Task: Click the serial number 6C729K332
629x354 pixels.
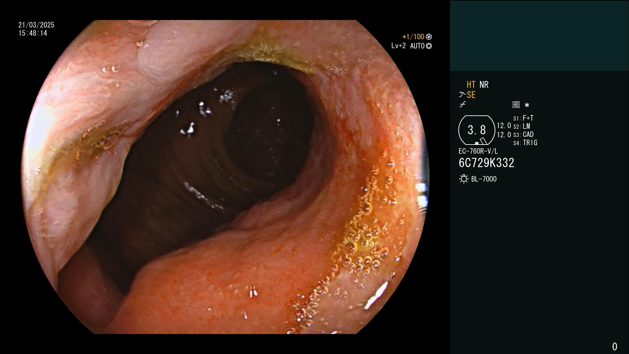Action: (x=486, y=163)
